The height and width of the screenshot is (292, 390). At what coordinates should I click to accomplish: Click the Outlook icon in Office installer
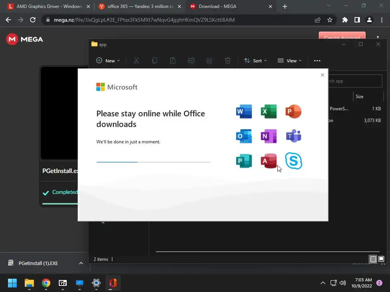coord(244,136)
